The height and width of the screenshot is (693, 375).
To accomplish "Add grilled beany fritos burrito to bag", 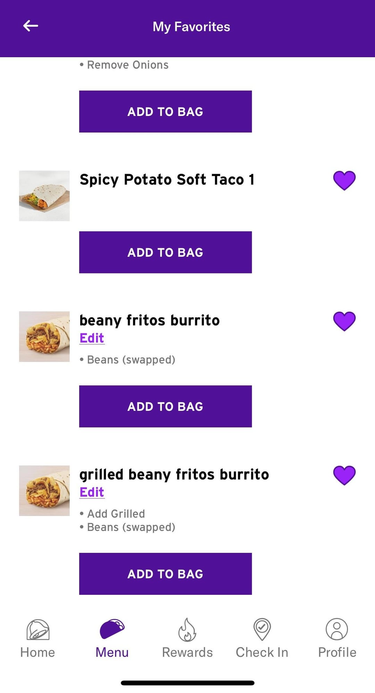I will (165, 574).
